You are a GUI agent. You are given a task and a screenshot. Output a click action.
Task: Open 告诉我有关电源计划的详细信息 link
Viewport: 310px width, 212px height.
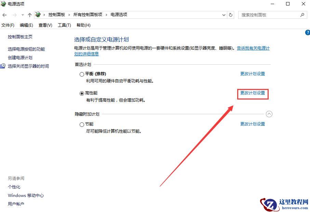click(253, 48)
